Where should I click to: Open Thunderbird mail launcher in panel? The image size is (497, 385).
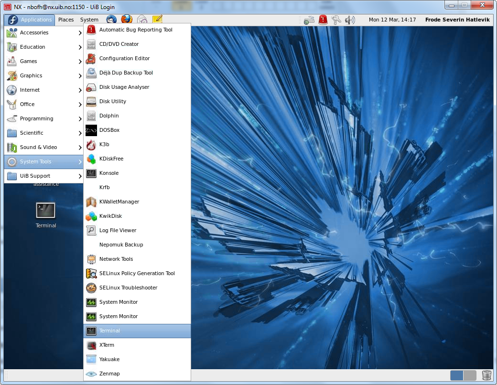pos(111,20)
